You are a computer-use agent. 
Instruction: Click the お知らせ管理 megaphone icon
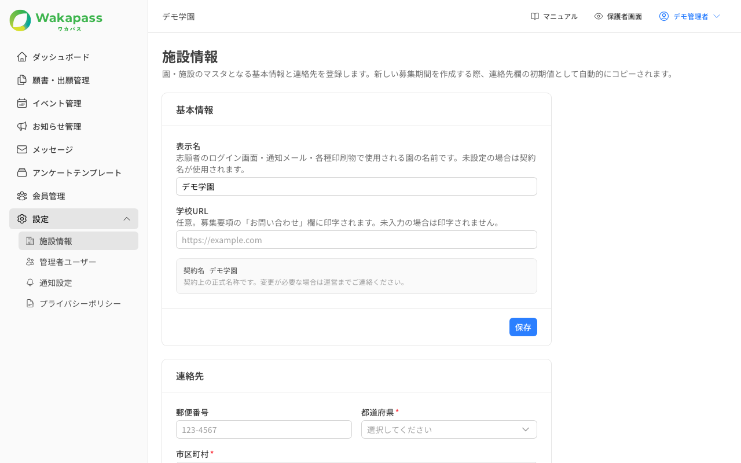(x=22, y=126)
